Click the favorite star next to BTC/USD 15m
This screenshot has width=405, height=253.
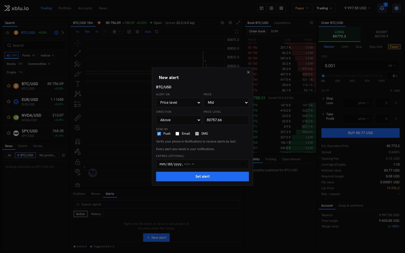coord(99,23)
